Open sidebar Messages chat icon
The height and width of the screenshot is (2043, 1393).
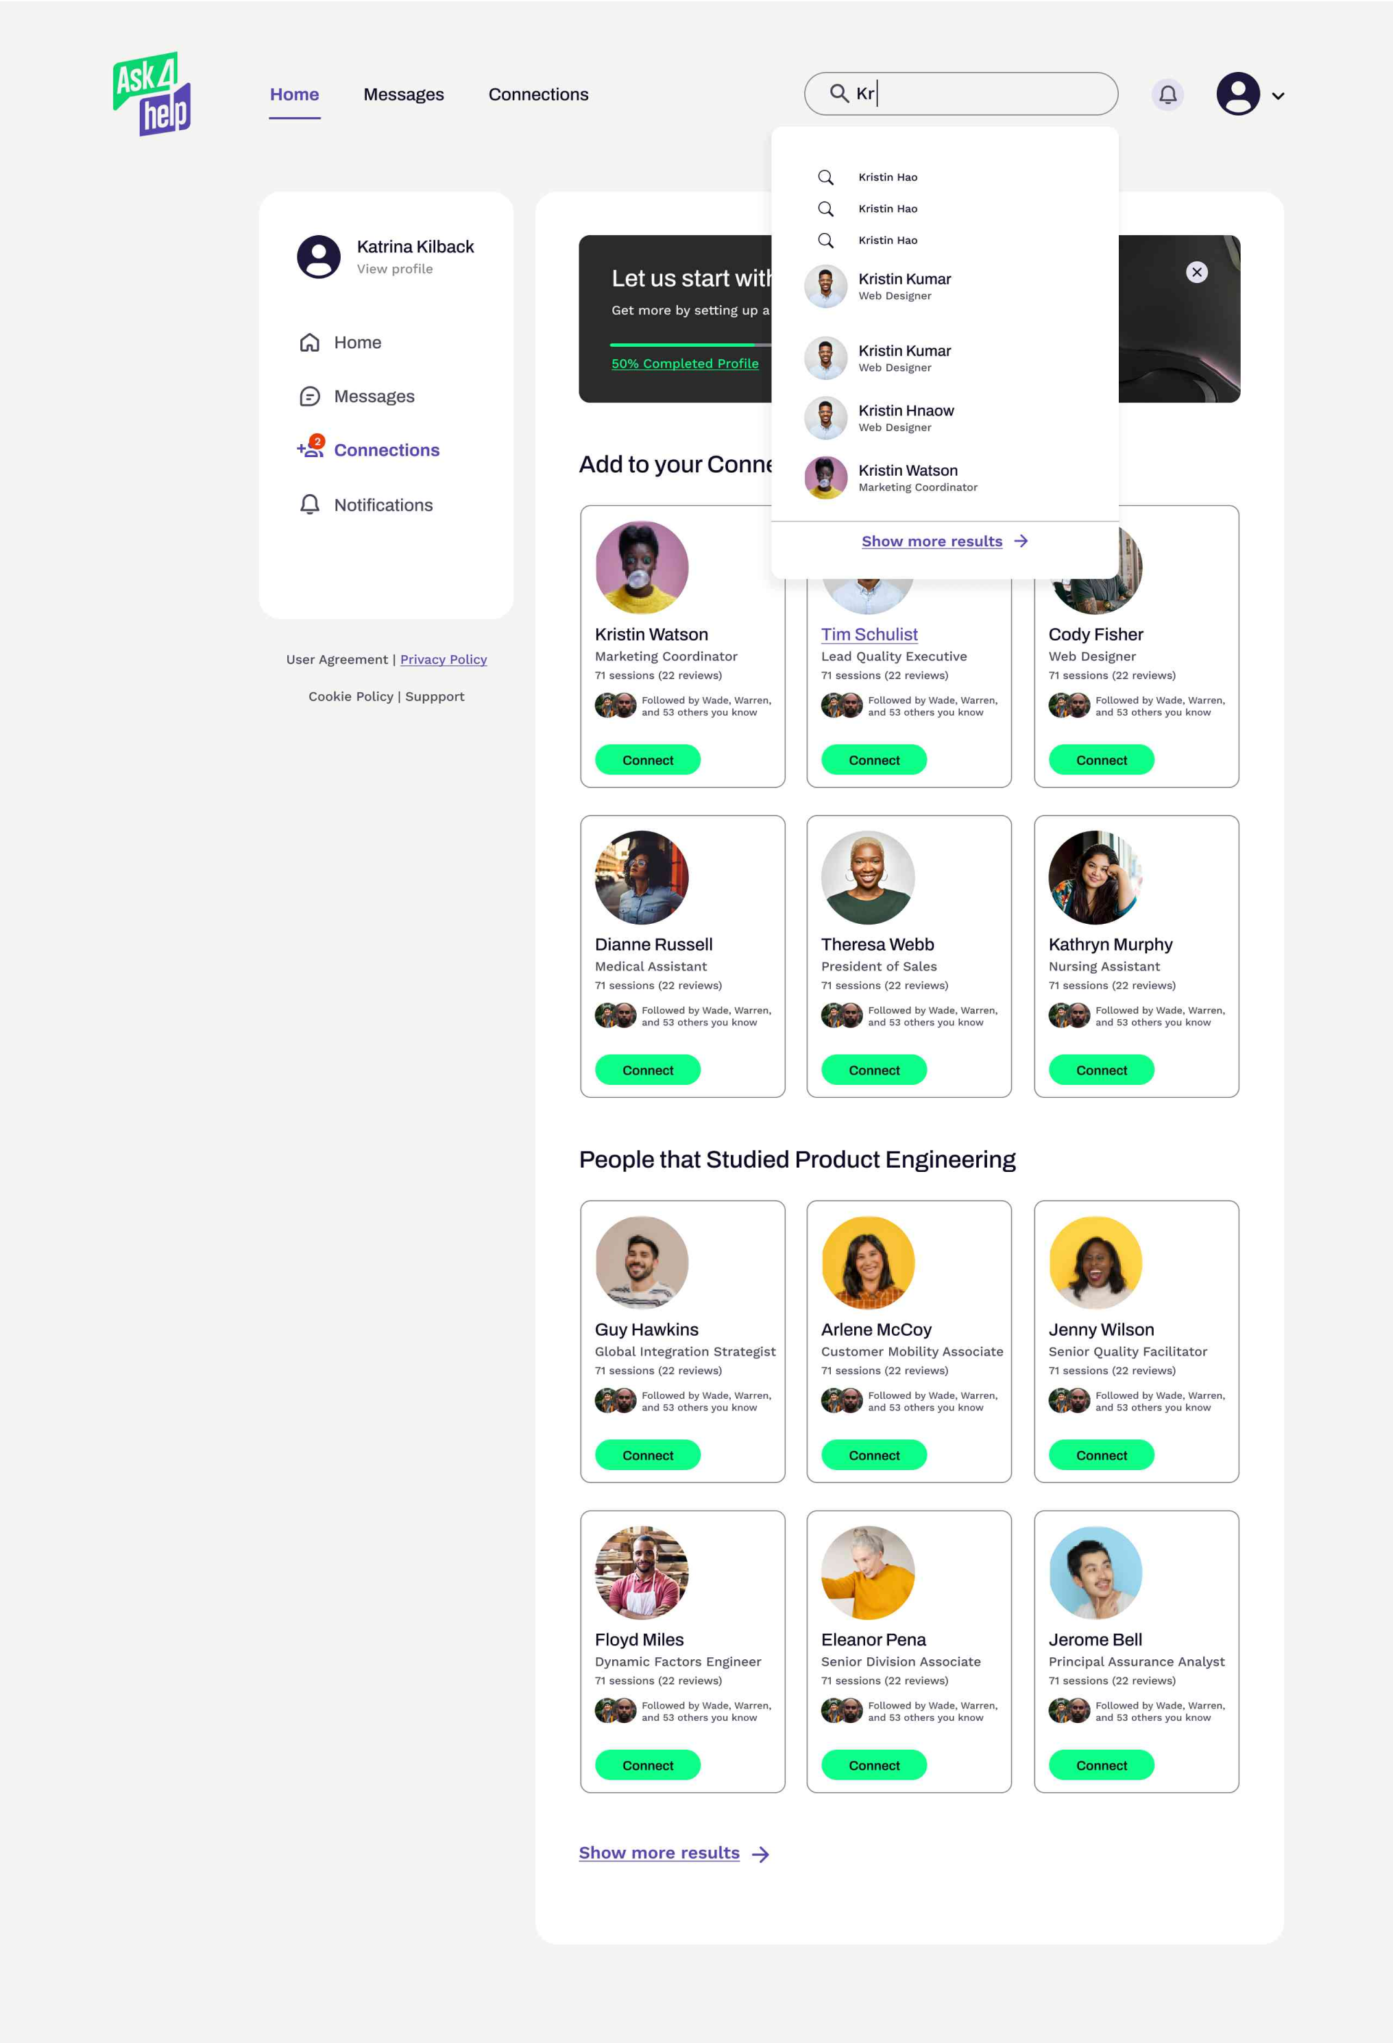click(x=310, y=396)
